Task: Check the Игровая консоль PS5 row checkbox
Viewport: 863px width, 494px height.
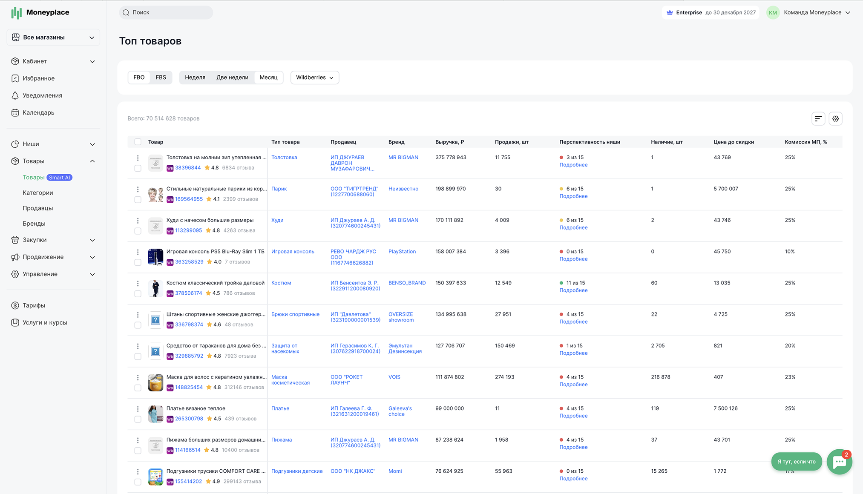Action: click(138, 262)
